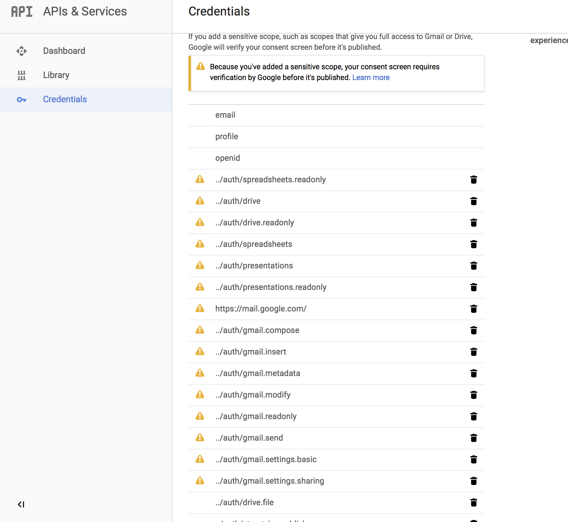Click the sensitive scope alert warning icon
The width and height of the screenshot is (568, 522).
201,66
